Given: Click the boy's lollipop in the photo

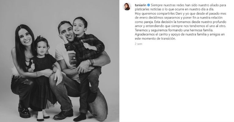Looking at the screenshot, I should pyautogui.click(x=82, y=41).
